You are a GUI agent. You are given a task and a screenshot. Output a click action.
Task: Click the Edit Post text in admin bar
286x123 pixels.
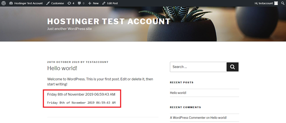(x=112, y=3)
